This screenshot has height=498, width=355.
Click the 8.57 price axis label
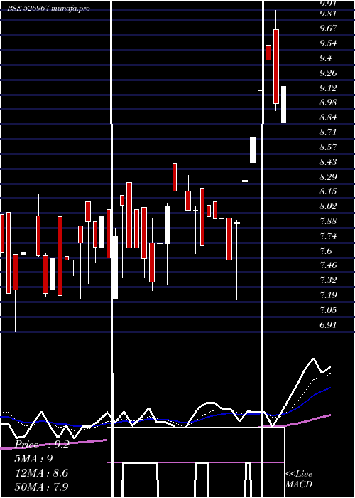pyautogui.click(x=328, y=147)
